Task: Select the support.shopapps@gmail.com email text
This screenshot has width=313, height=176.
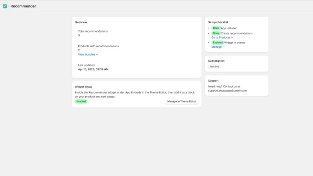Action: pyautogui.click(x=227, y=91)
